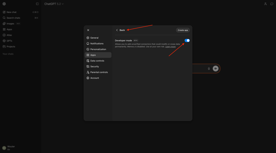Click the BETA badge beside Developer mode
This screenshot has height=153, width=276.
click(135, 40)
